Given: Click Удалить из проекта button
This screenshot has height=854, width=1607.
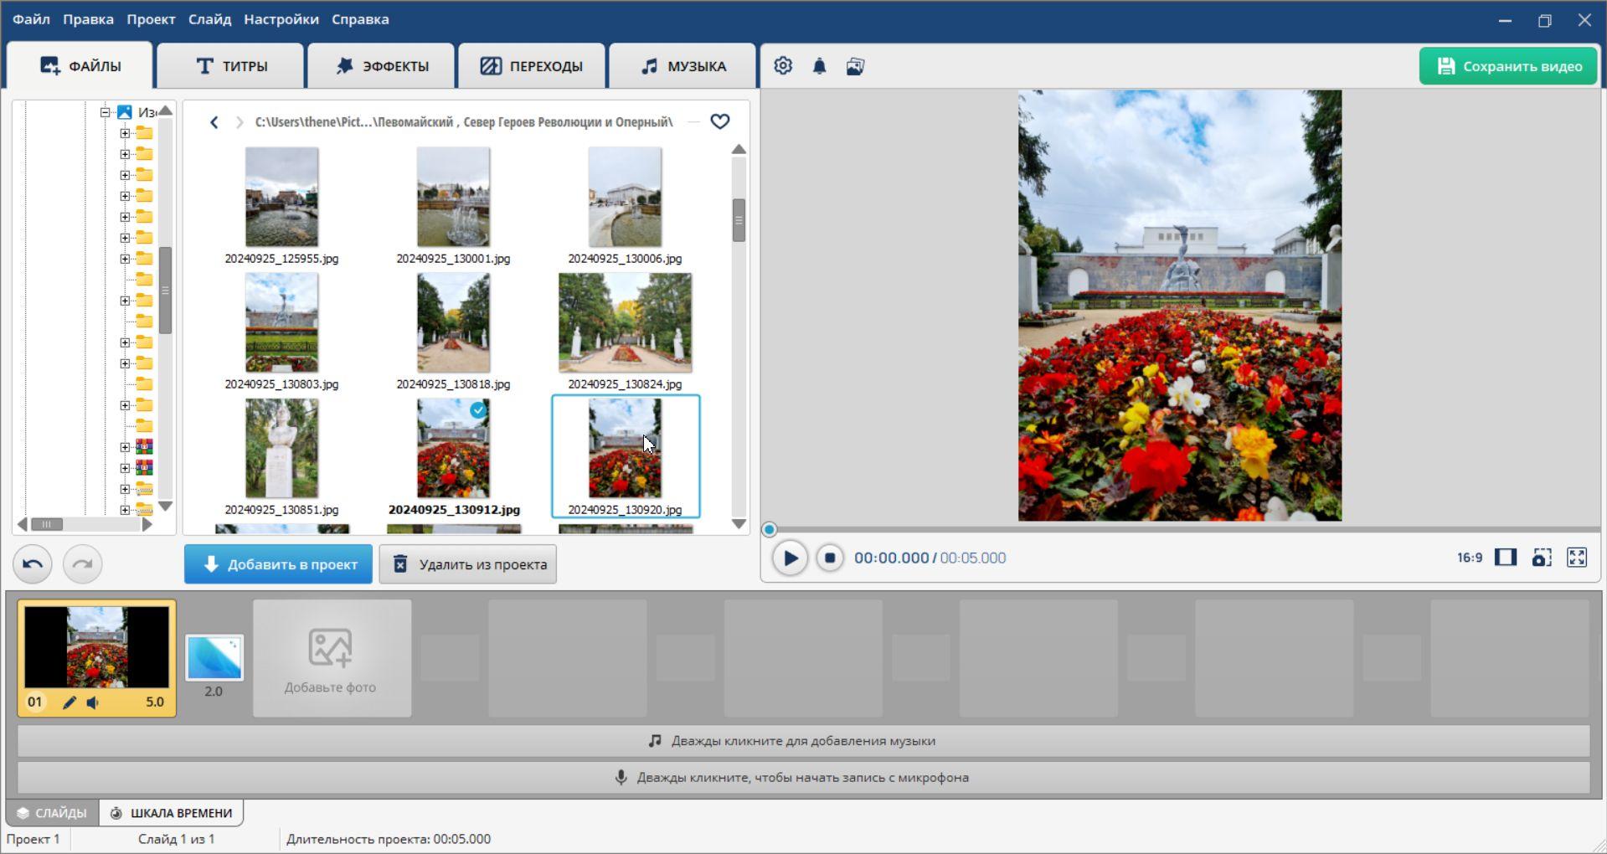Looking at the screenshot, I should (x=468, y=564).
